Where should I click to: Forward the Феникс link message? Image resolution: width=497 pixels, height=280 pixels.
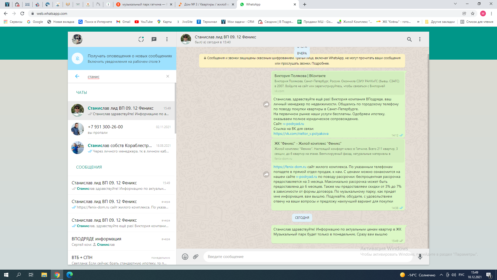[266, 174]
